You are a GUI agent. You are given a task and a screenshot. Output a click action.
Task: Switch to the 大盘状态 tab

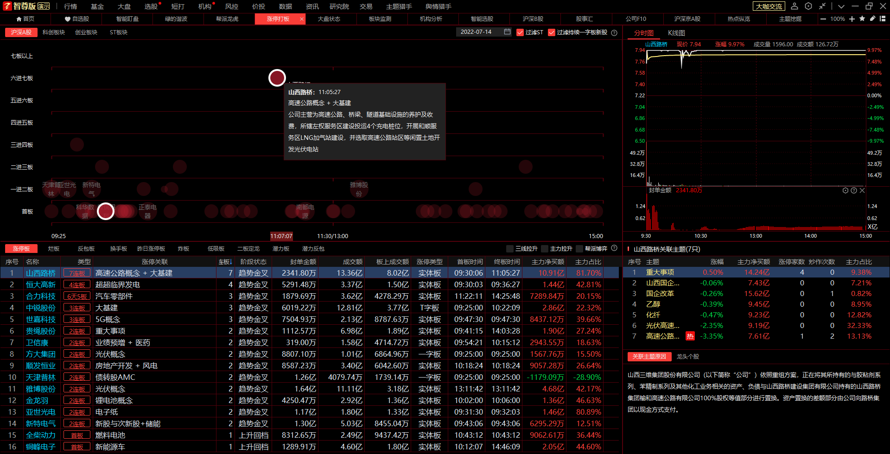click(329, 19)
